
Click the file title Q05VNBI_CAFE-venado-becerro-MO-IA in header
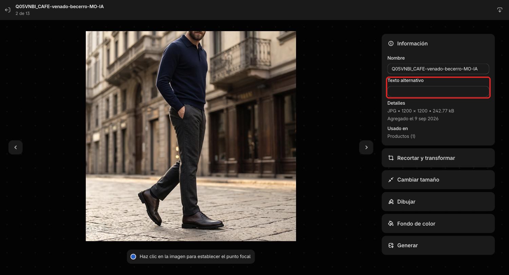(x=60, y=6)
